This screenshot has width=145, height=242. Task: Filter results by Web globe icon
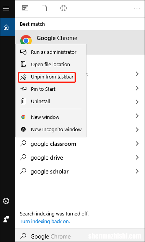tap(64, 8)
